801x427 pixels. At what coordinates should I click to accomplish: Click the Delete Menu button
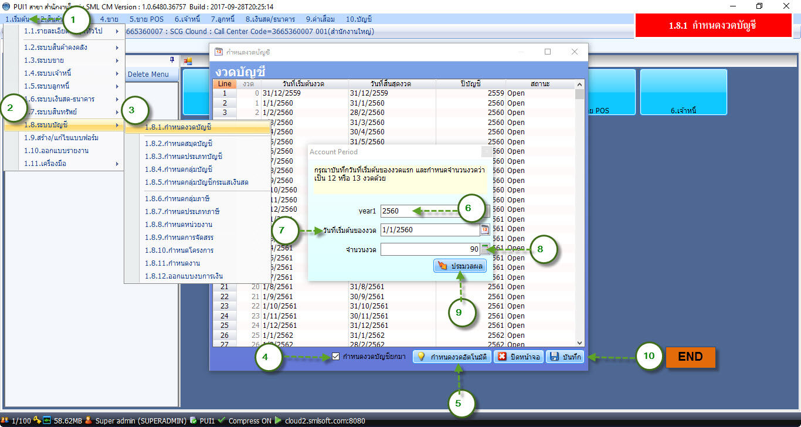tap(148, 74)
